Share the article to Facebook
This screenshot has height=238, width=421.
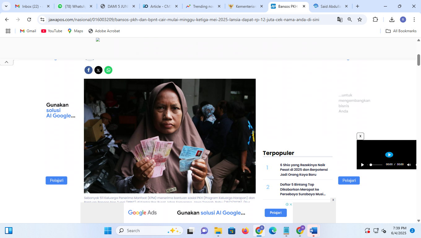[x=89, y=70]
